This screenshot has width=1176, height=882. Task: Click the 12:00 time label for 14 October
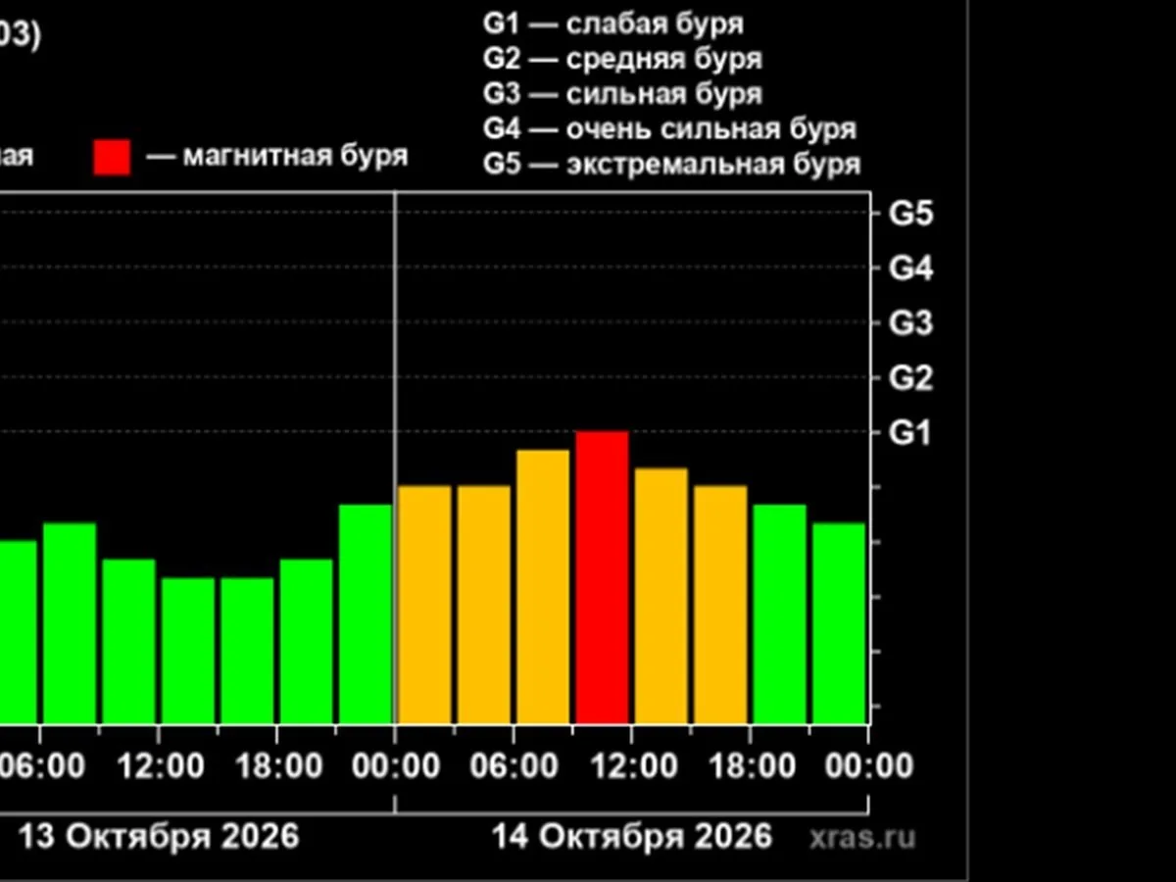click(x=632, y=765)
